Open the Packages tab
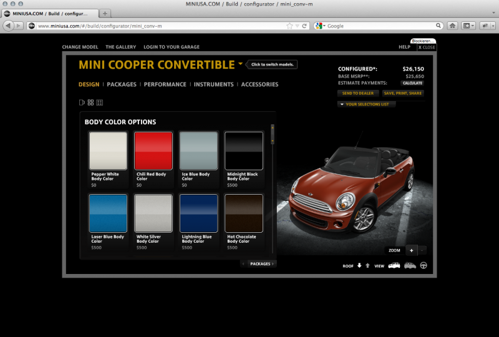This screenshot has height=337, width=499. (x=122, y=84)
